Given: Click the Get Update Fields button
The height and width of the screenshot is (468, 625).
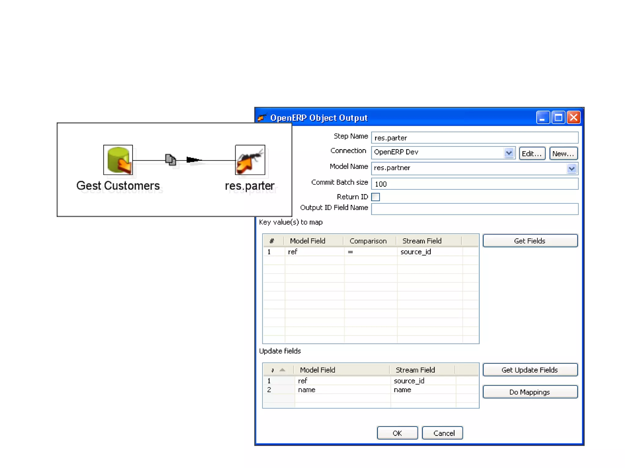Looking at the screenshot, I should coord(530,370).
